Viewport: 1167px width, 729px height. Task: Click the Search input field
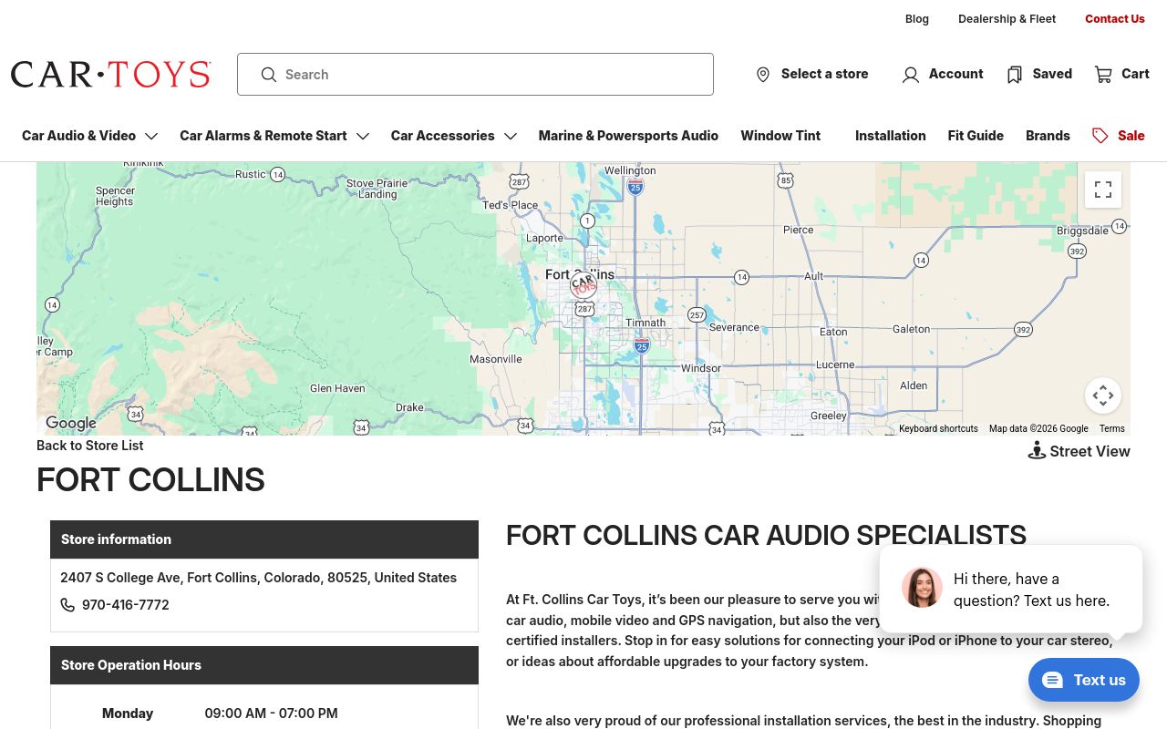[475, 74]
